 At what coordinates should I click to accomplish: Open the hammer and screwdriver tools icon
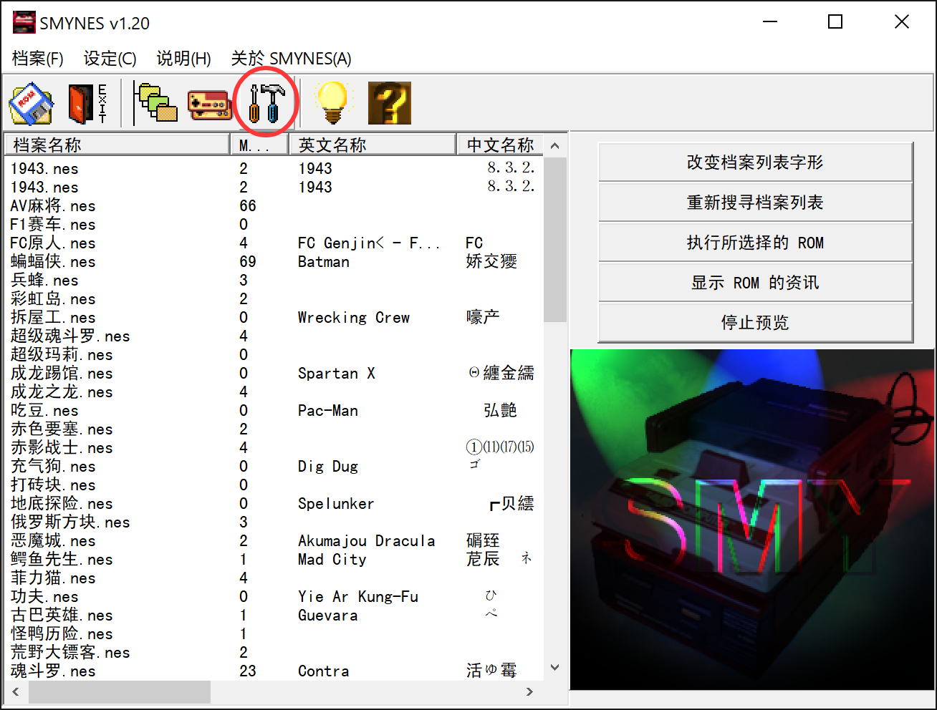pyautogui.click(x=266, y=103)
